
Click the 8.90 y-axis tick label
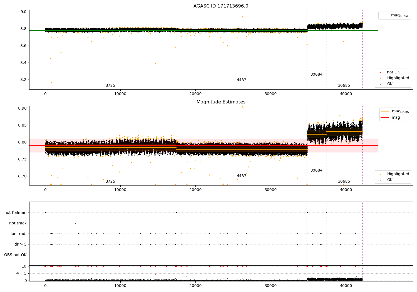pos(23,108)
